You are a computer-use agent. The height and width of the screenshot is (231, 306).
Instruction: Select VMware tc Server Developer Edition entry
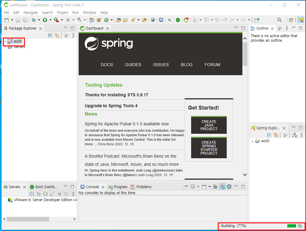click(42, 200)
